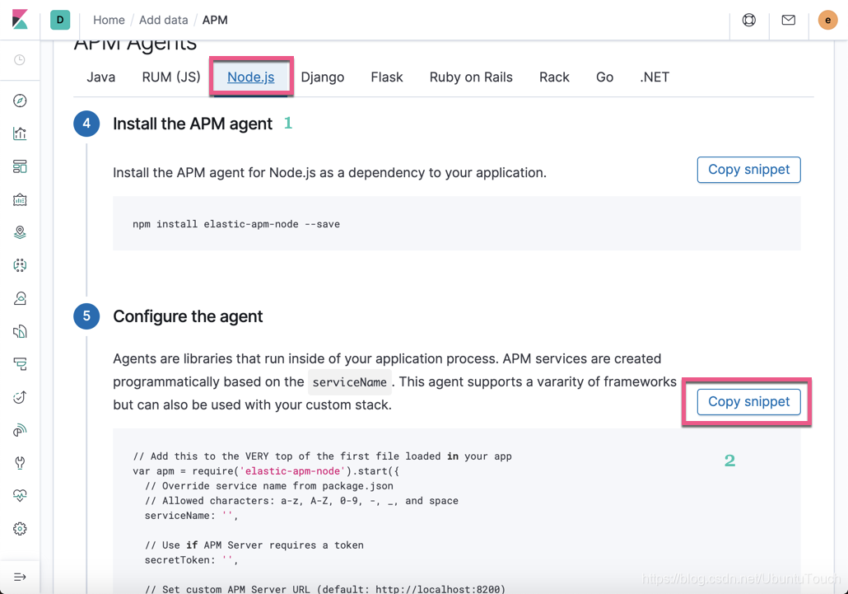Copy snippet for installing the APM agent
The width and height of the screenshot is (848, 594).
pos(748,170)
